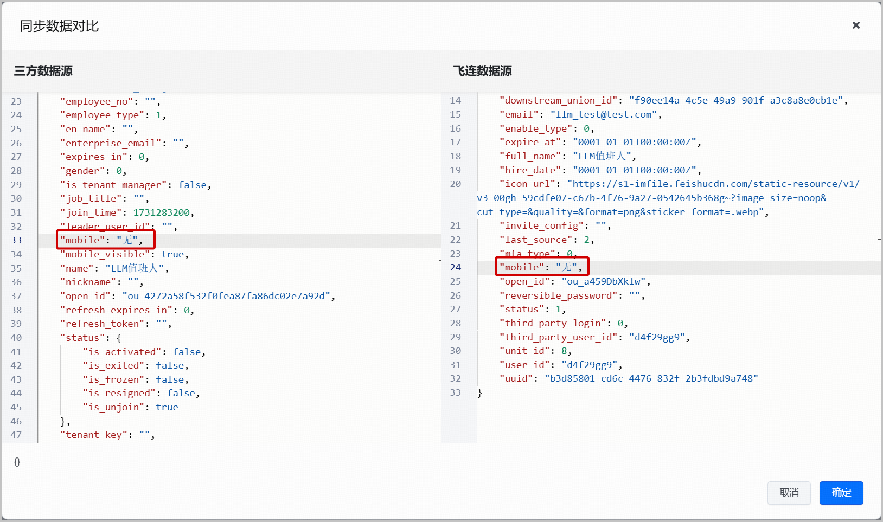The height and width of the screenshot is (522, 883).
Task: Click the "en_name" line
Action: [x=99, y=129]
